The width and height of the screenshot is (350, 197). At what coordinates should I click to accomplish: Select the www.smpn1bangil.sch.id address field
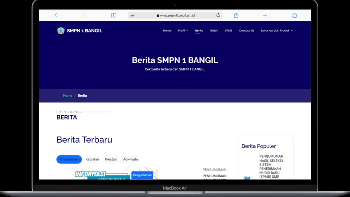(x=175, y=15)
